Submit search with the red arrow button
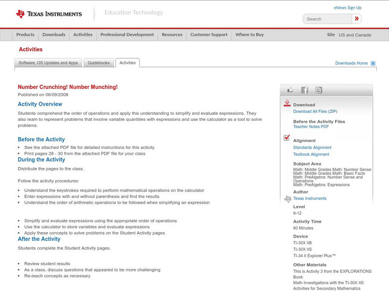389x291 pixels. point(357,18)
